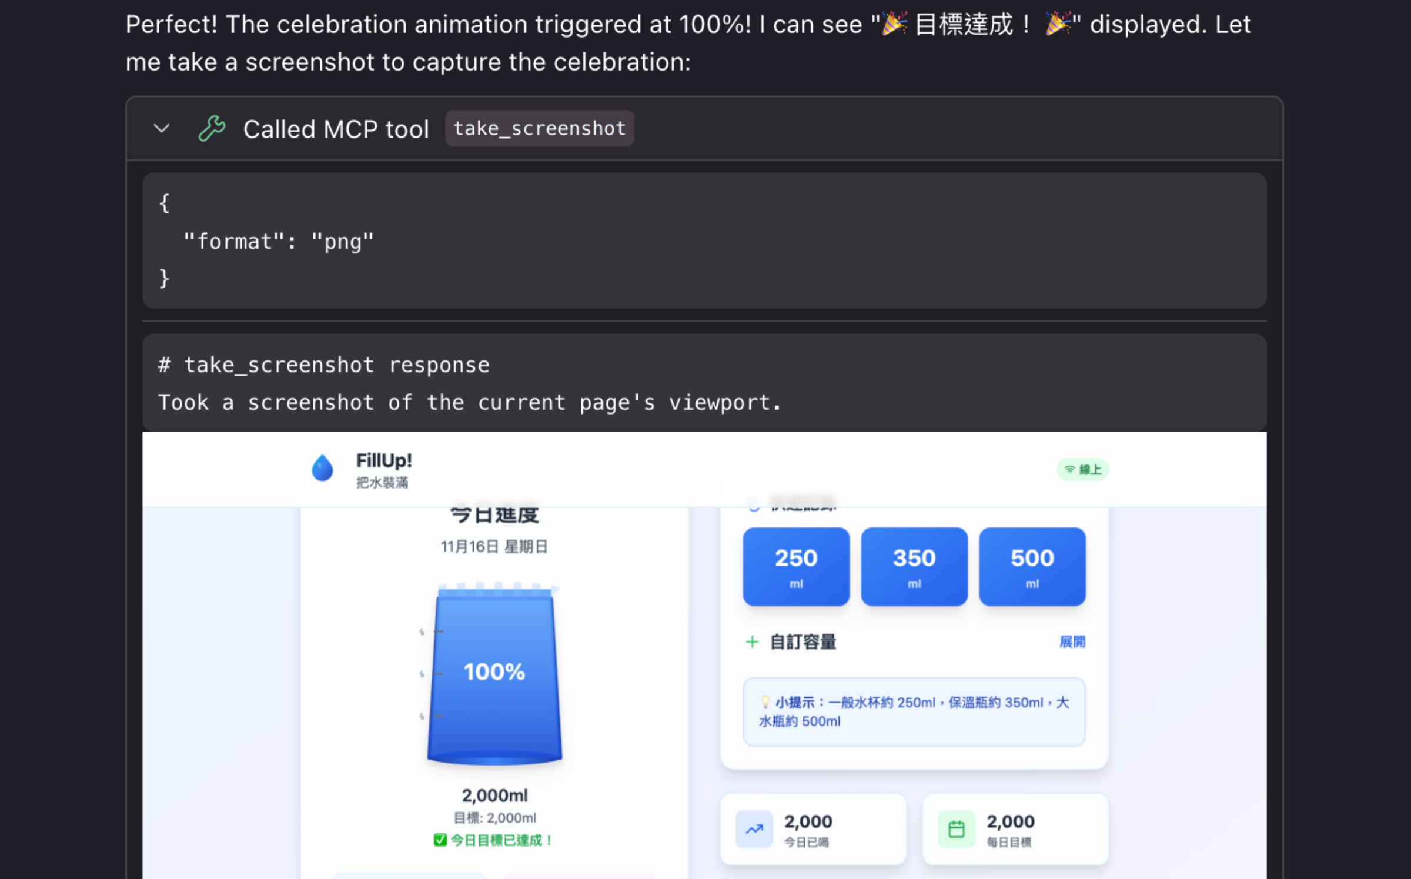Collapse the Called MCP tool chevron
The image size is (1411, 879).
161,128
